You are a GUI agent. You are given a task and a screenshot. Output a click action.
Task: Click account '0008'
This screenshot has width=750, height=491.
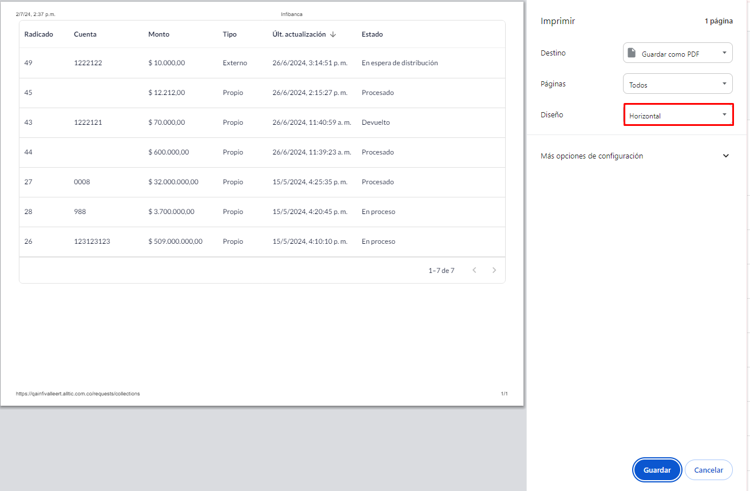coord(82,182)
